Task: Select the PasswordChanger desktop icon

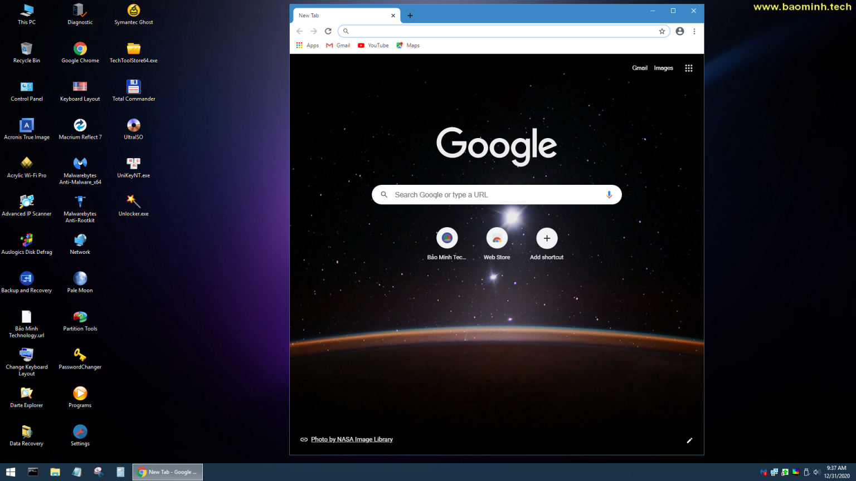Action: tap(80, 360)
